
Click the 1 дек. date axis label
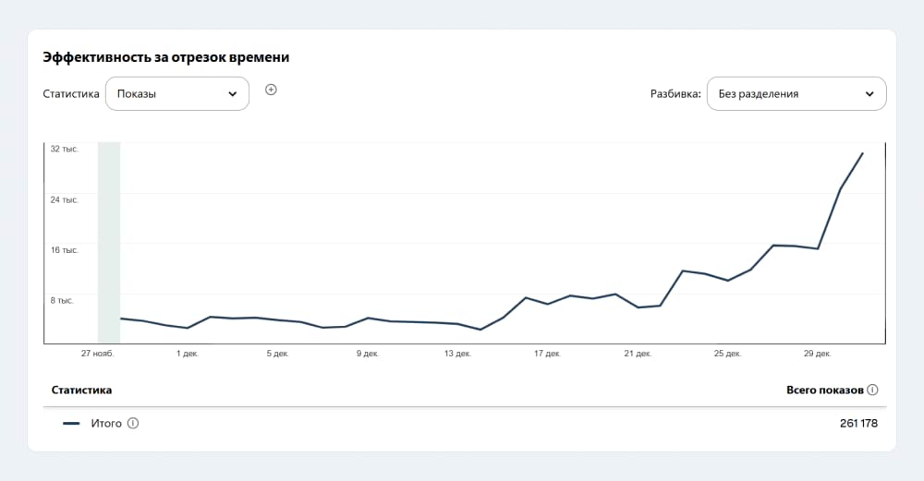pyautogui.click(x=188, y=354)
